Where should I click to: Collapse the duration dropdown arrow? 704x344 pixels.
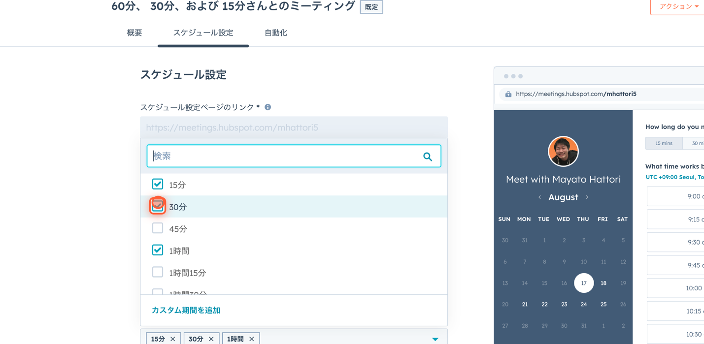tap(435, 339)
